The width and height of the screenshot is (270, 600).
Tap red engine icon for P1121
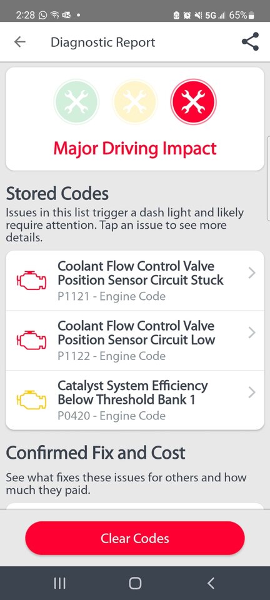click(31, 281)
